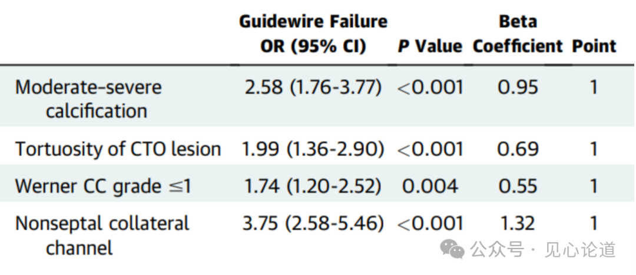636x275 pixels.
Task: Click the beta coefficient 0.69 cell
Action: (x=518, y=149)
